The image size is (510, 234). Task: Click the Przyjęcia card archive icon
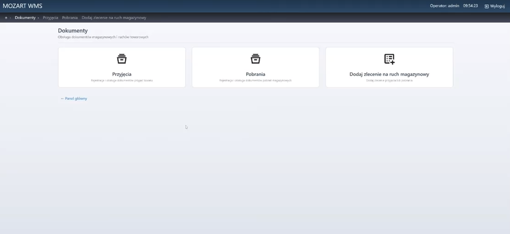point(122,58)
